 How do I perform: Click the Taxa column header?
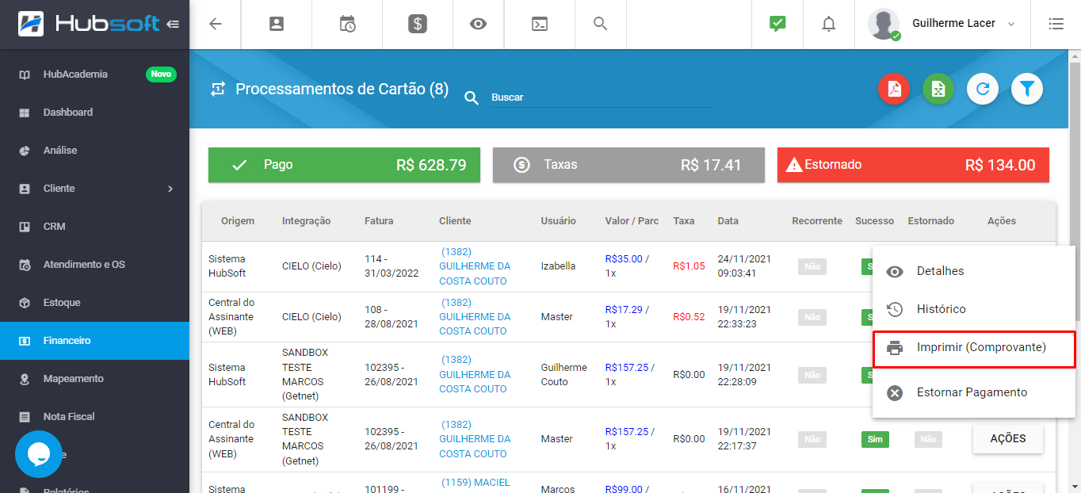coord(684,221)
